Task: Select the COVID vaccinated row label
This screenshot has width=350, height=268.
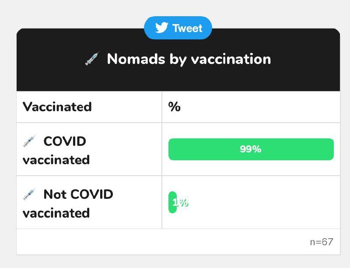Action: click(x=56, y=151)
